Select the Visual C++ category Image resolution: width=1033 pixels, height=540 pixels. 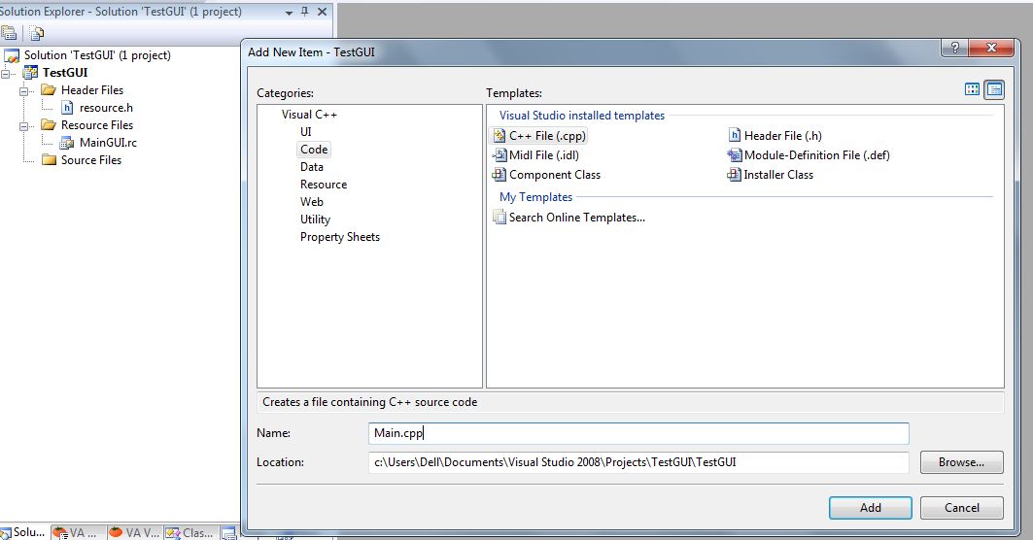pyautogui.click(x=309, y=115)
